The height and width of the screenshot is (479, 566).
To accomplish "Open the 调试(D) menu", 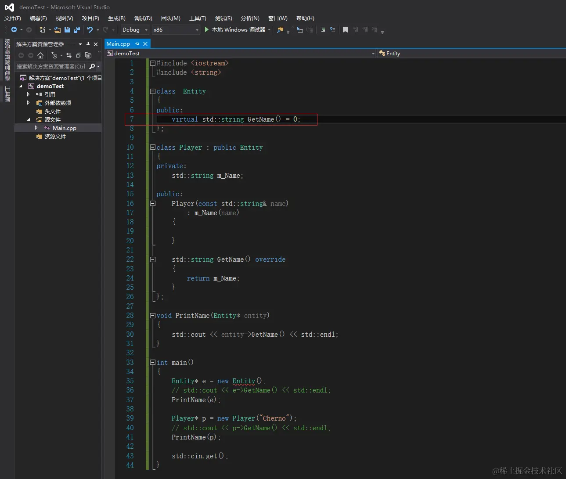I will (x=143, y=18).
